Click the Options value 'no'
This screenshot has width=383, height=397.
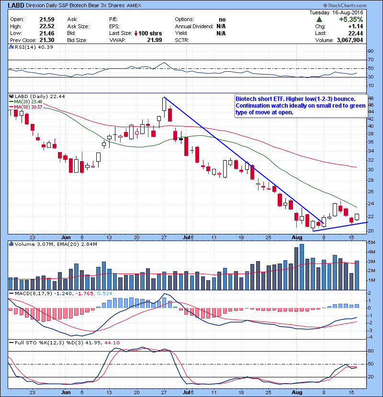click(x=222, y=20)
